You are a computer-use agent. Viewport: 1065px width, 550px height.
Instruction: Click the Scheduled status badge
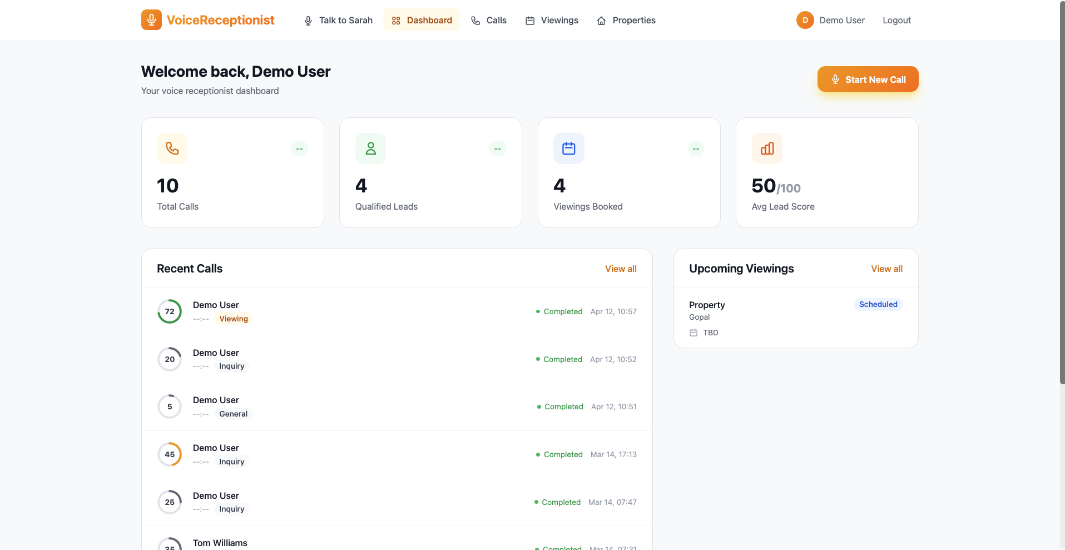click(878, 304)
